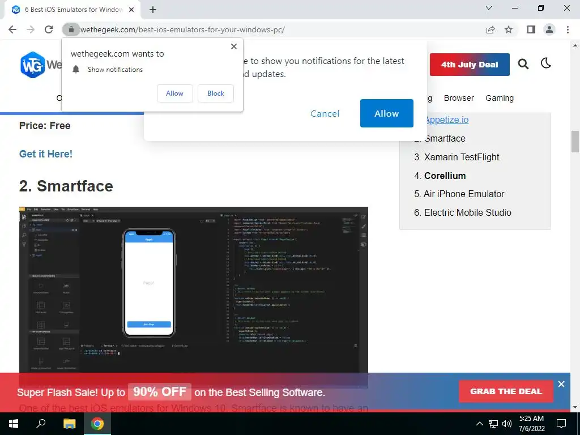Image resolution: width=580 pixels, height=435 pixels.
Task: Click the Smartface IDE screenshot image
Action: 194,289
